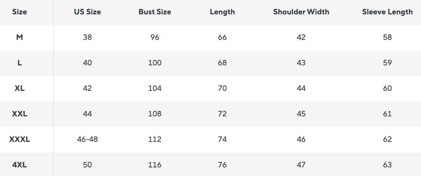Click sleeve length 58 in M row
Screen dimensions: 421x176
[387, 37]
